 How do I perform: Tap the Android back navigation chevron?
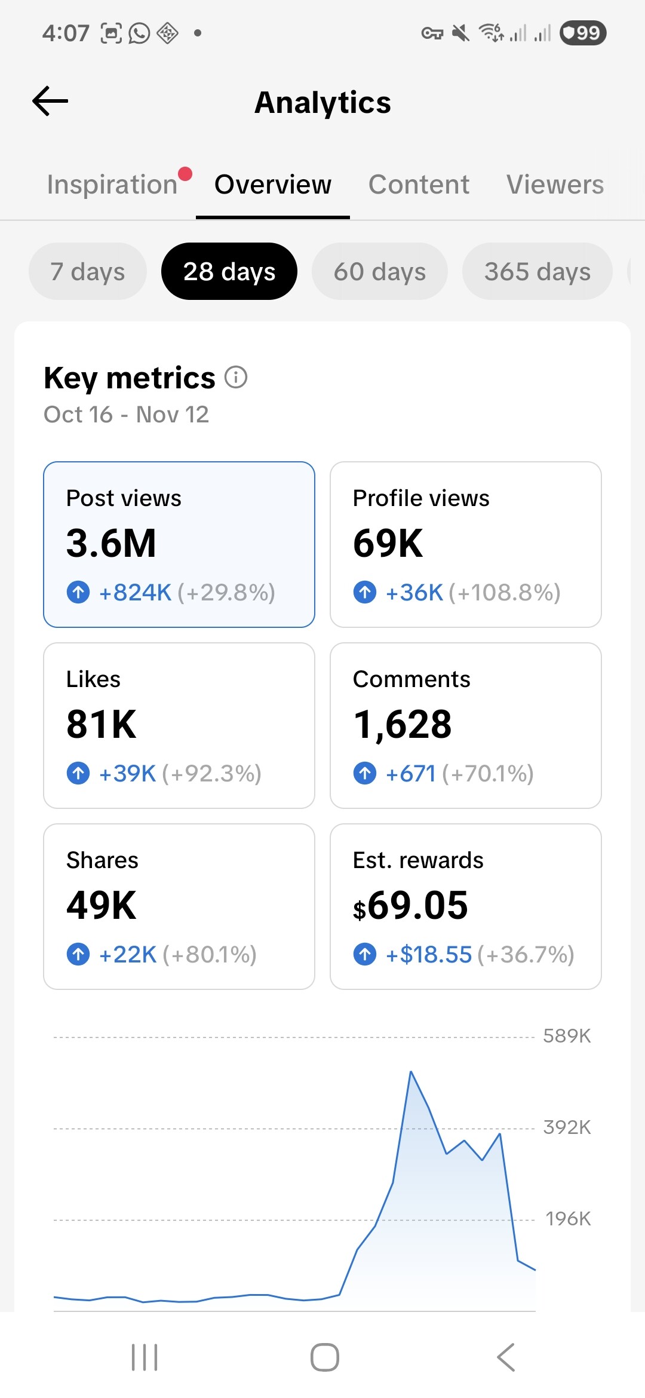point(505,1357)
